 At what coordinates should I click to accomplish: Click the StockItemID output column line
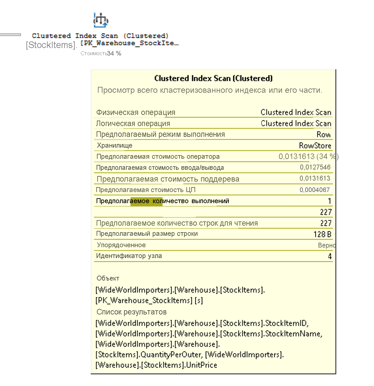(202, 323)
